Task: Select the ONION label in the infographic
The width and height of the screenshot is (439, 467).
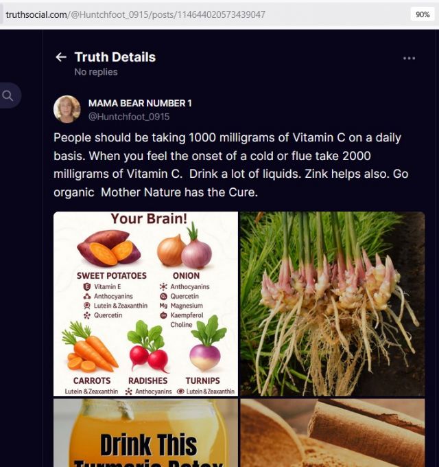Action: 186,276
